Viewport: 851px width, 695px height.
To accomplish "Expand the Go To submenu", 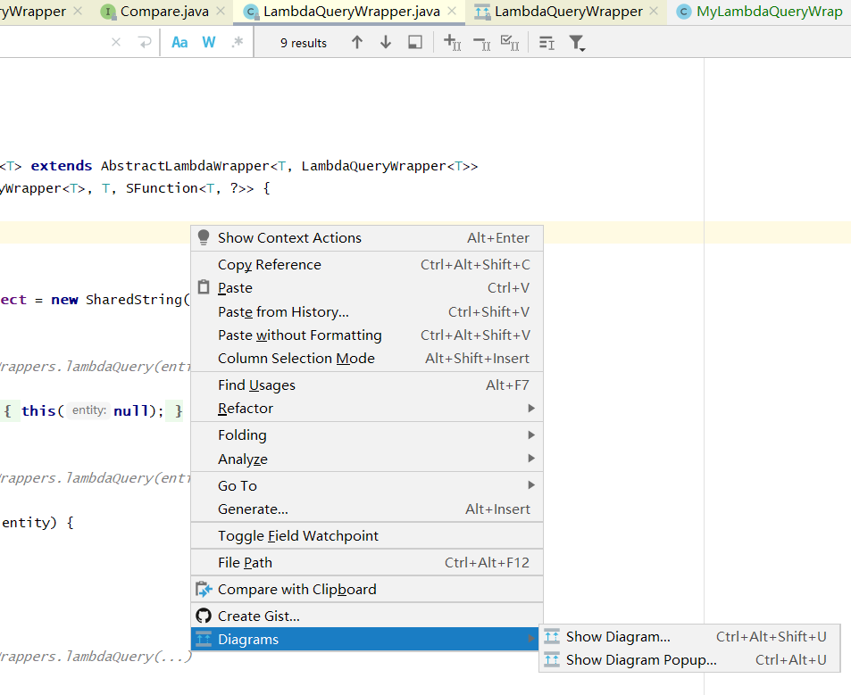I will coord(367,485).
